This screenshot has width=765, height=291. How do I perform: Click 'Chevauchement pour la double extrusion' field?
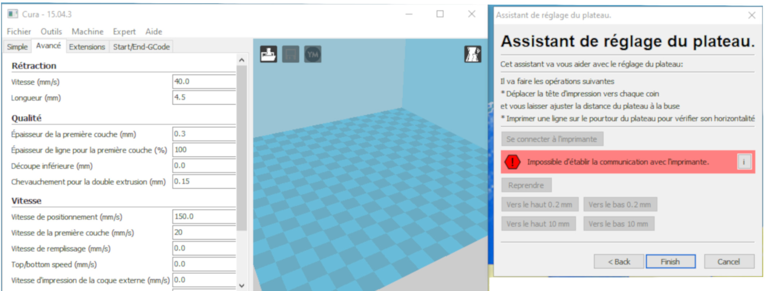(x=204, y=182)
